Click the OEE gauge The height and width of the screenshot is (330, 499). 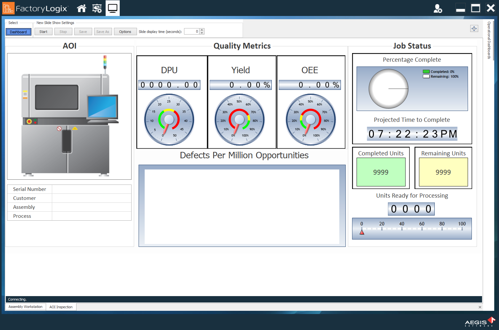point(310,120)
